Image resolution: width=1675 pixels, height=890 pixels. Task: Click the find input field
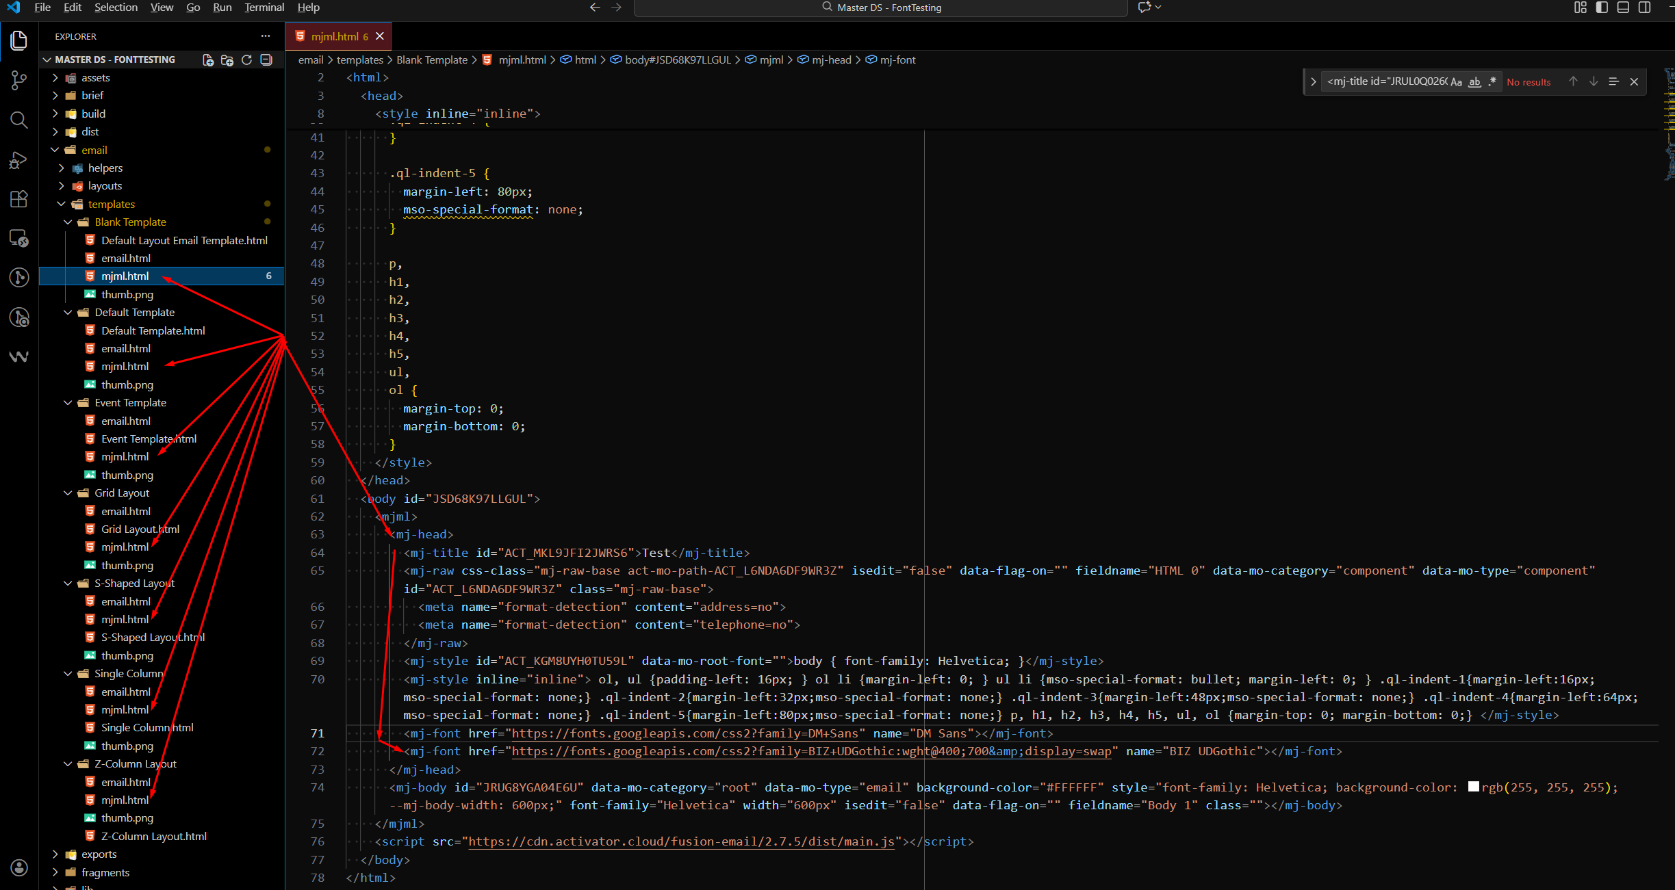(1386, 82)
